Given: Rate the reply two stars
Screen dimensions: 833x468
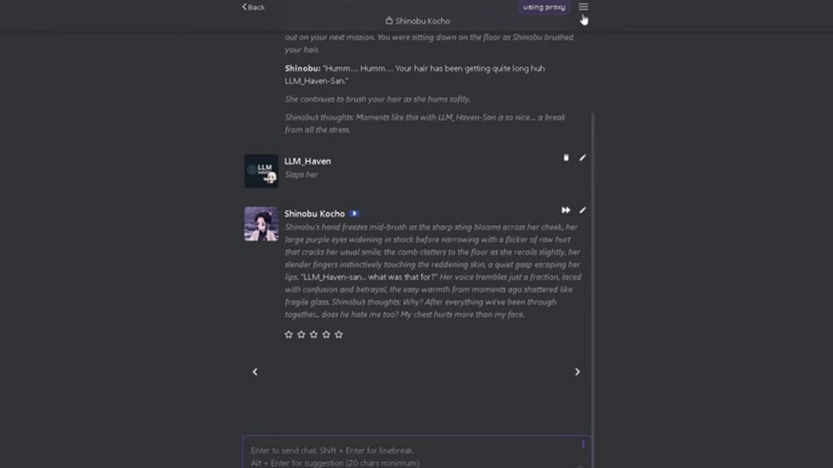Looking at the screenshot, I should coord(301,335).
